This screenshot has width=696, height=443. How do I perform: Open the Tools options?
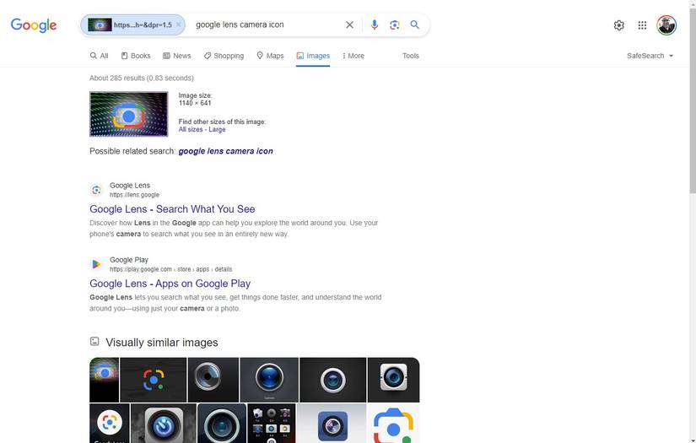[x=411, y=56]
